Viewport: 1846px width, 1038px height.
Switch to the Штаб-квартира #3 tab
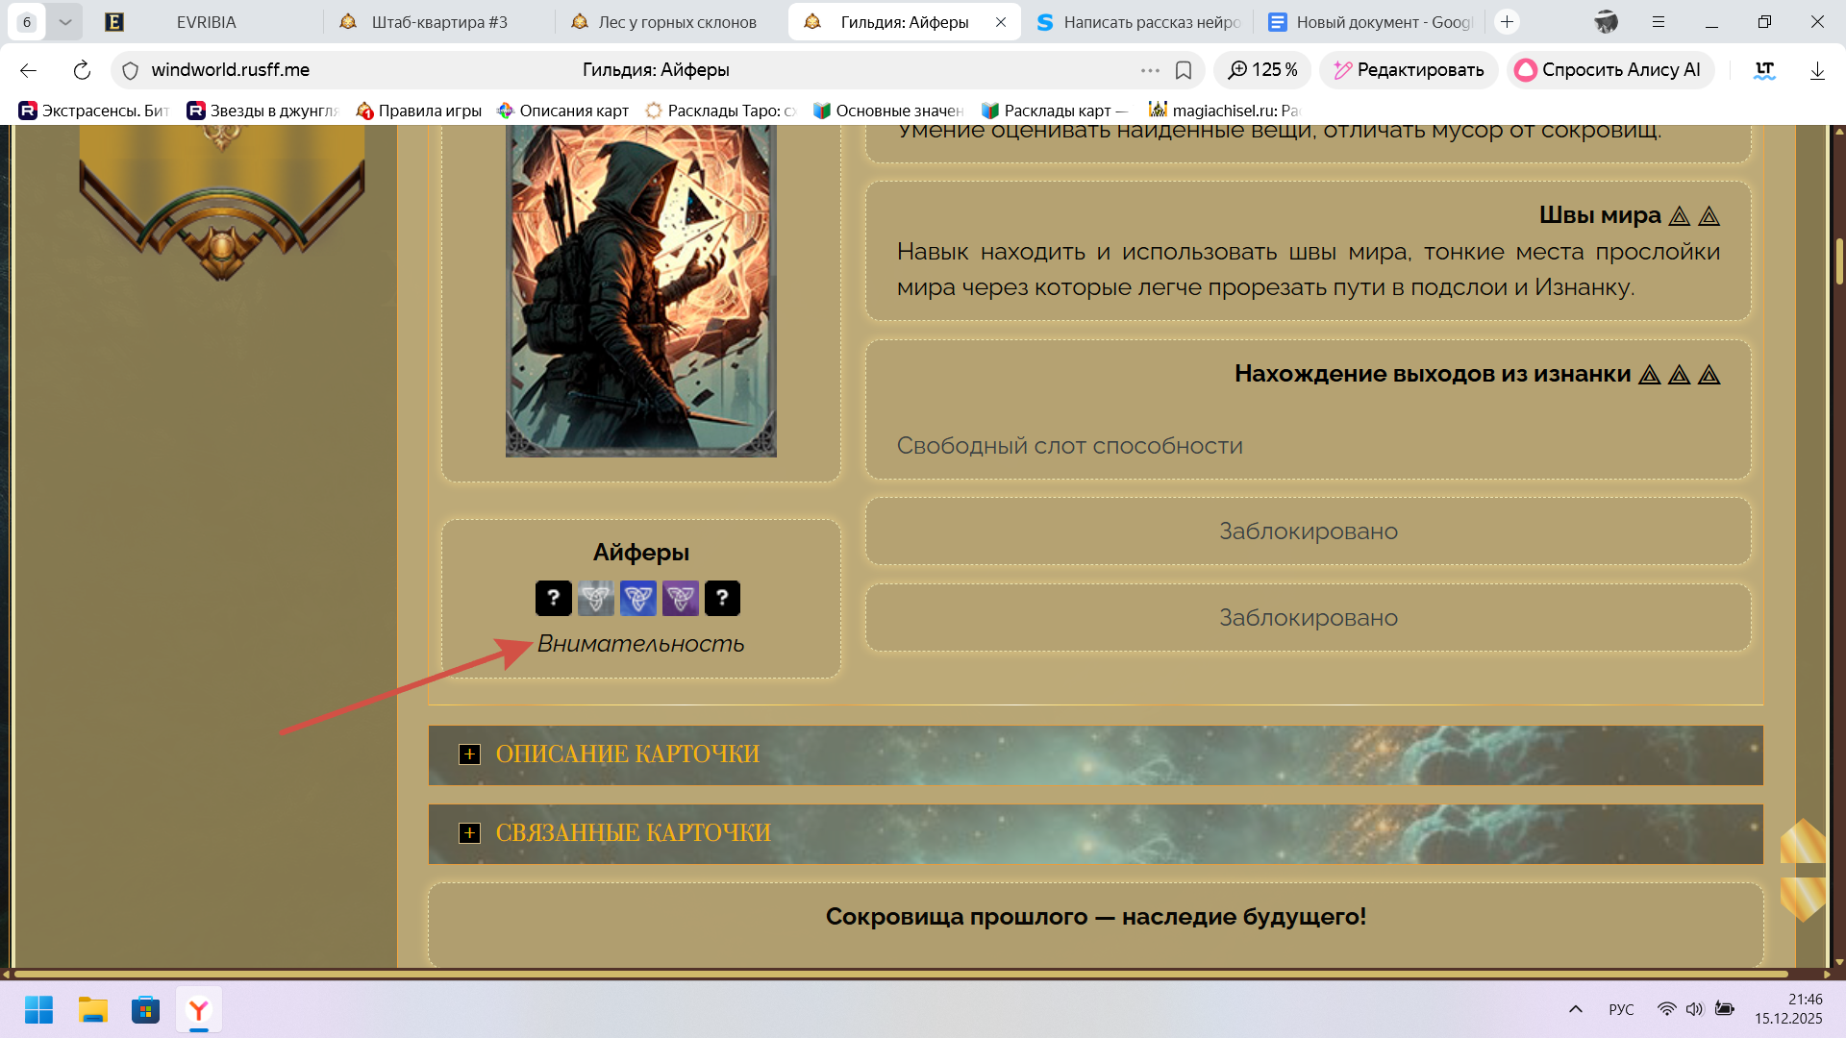point(438,21)
